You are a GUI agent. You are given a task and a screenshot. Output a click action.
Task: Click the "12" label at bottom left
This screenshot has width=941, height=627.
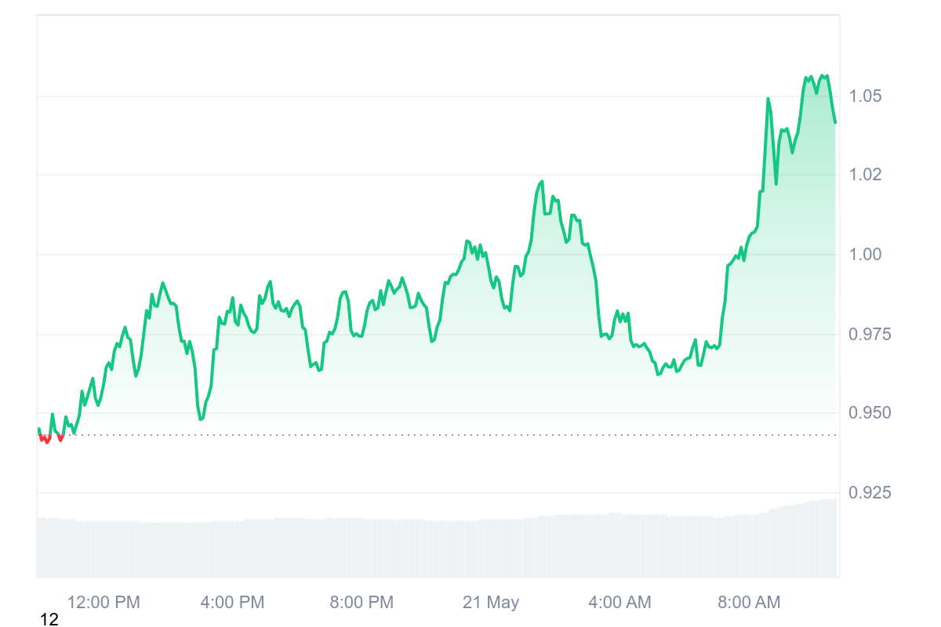[x=49, y=620]
